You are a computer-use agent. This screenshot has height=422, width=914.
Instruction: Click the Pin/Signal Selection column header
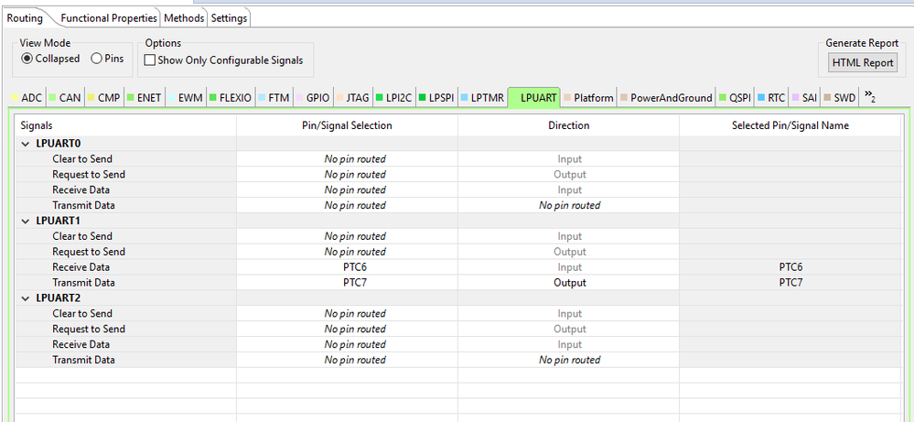[x=347, y=125]
